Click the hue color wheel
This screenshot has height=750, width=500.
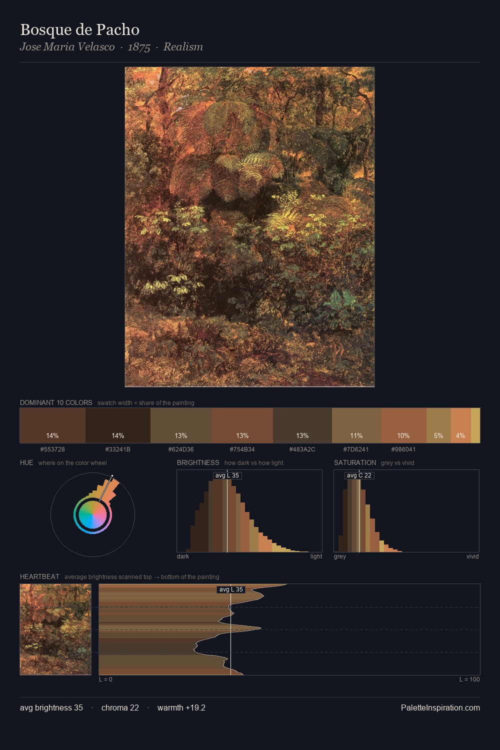point(92,514)
